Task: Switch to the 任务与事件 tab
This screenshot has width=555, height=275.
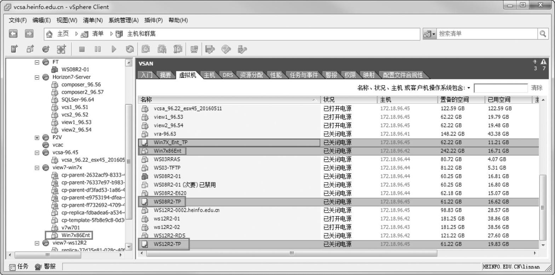Action: pos(304,75)
